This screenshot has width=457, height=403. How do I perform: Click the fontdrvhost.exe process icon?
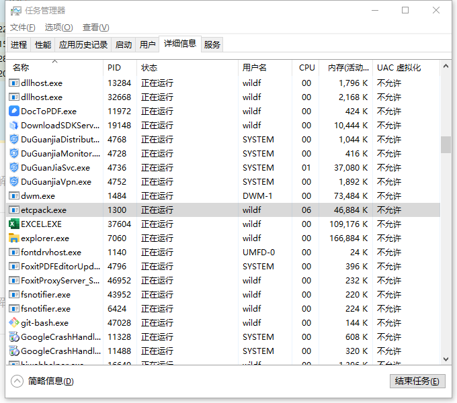coord(14,252)
